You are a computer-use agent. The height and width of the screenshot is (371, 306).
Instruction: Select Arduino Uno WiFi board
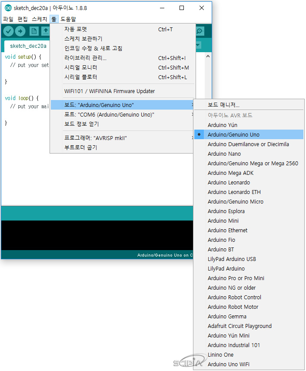[249, 364]
